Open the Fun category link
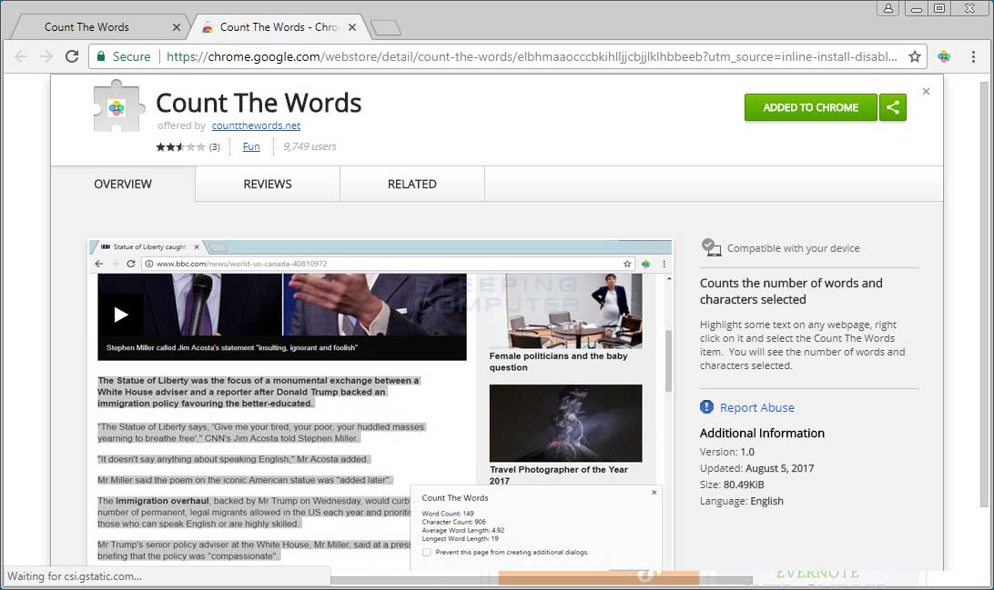The image size is (994, 590). [251, 147]
